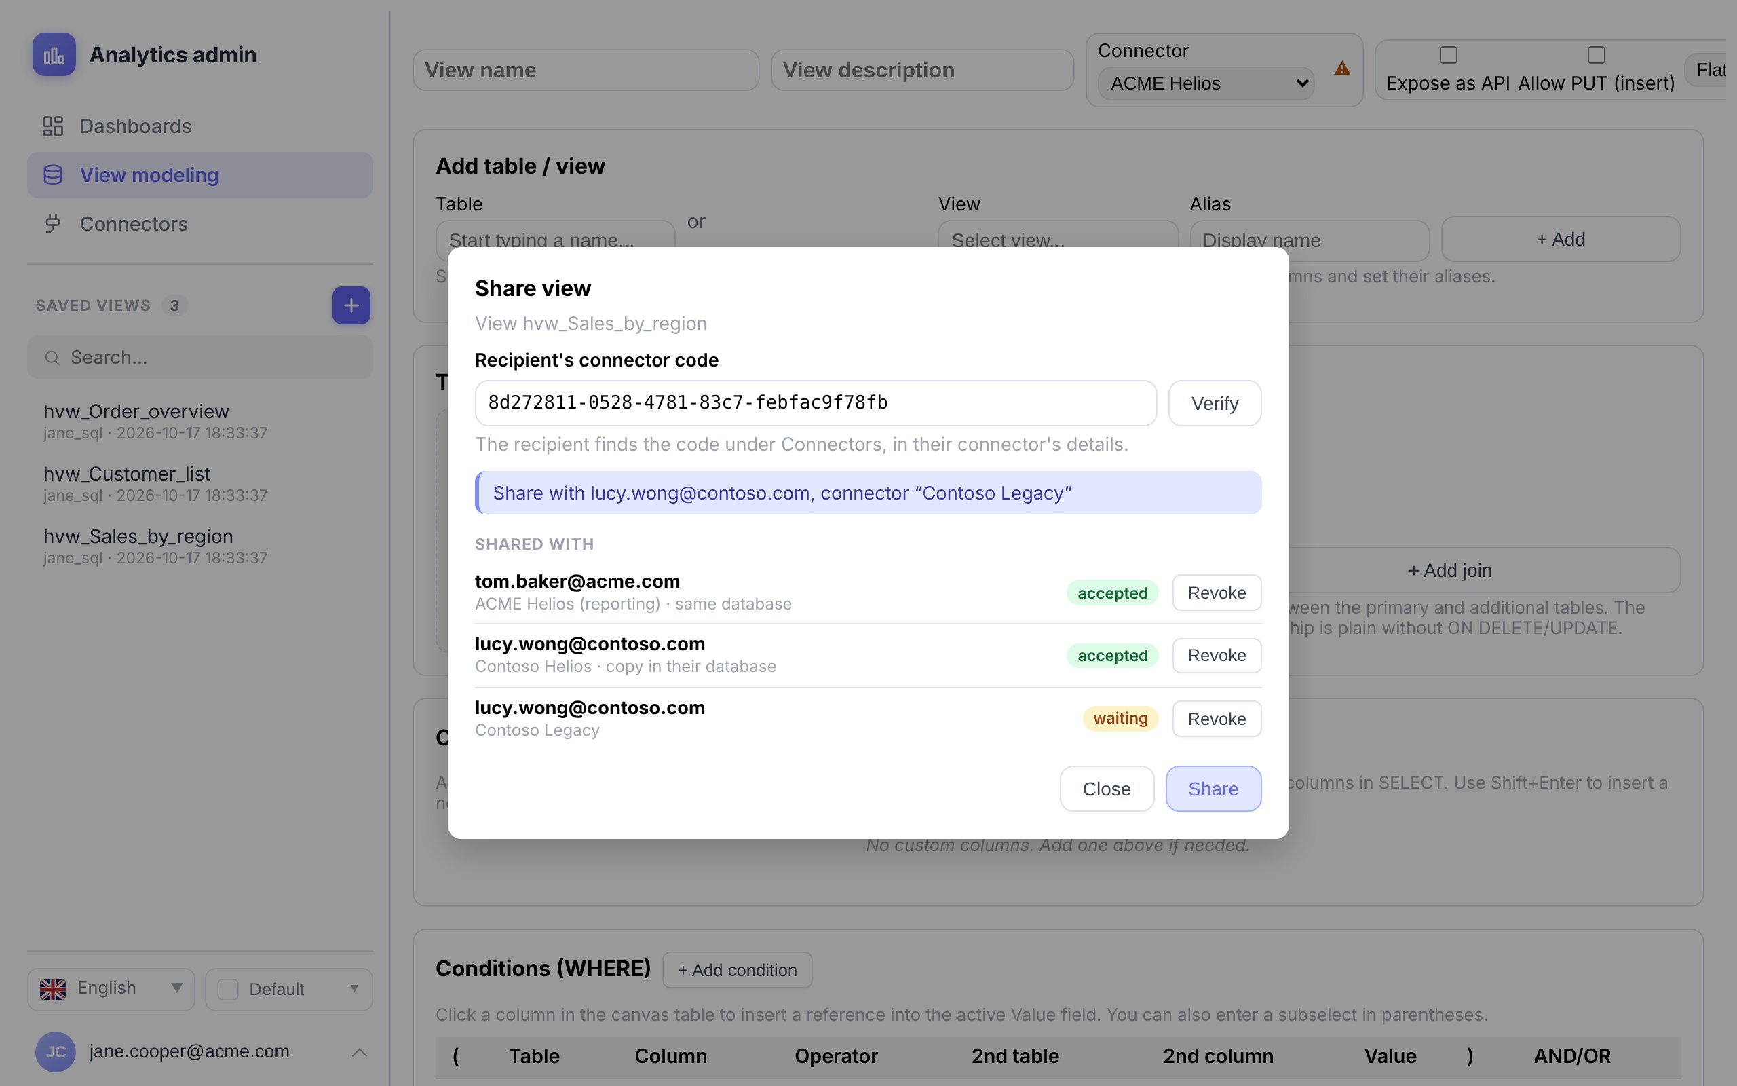Open the ACME Helios connector dropdown
1737x1086 pixels.
(x=1206, y=83)
